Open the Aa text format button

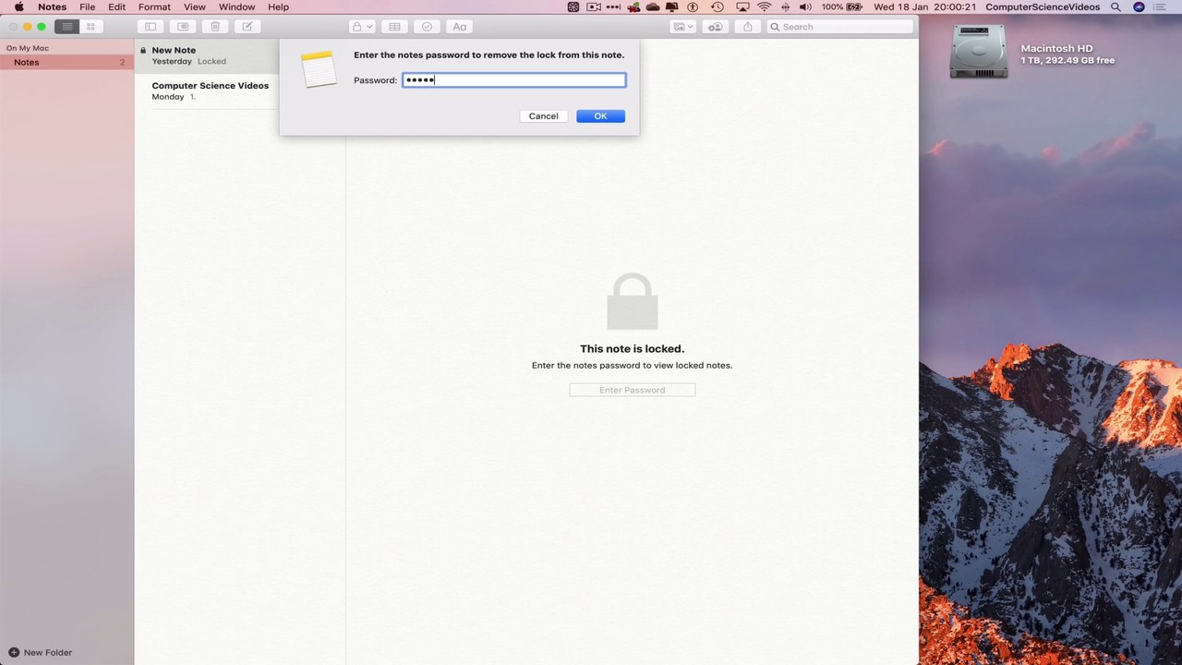click(x=459, y=27)
